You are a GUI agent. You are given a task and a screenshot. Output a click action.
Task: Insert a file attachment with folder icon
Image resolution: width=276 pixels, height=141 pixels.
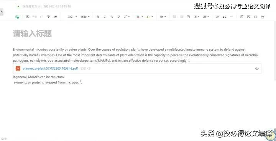pos(263,17)
